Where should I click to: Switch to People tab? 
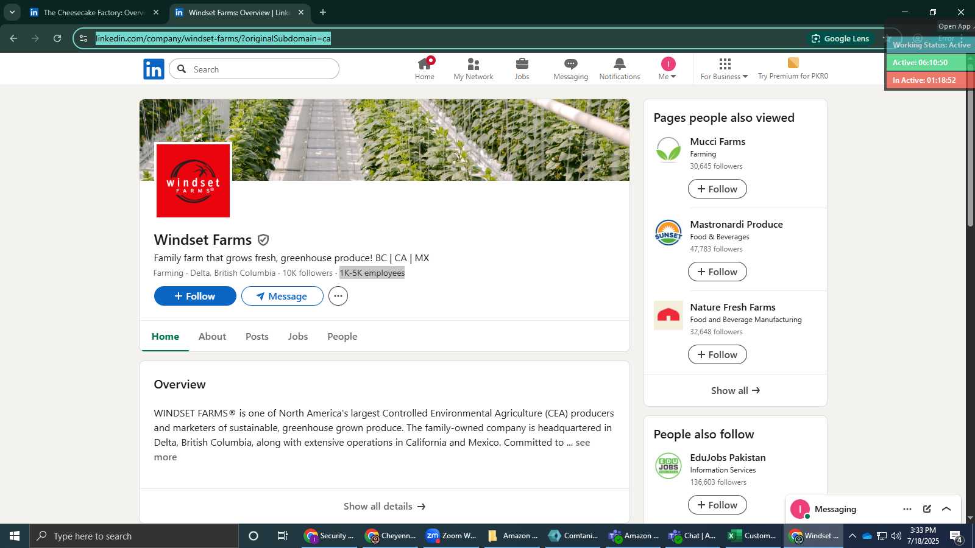(x=342, y=336)
